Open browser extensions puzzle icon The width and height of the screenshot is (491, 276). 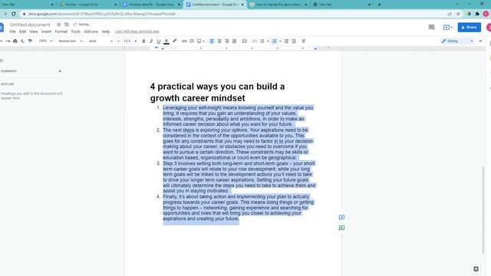click(x=477, y=14)
